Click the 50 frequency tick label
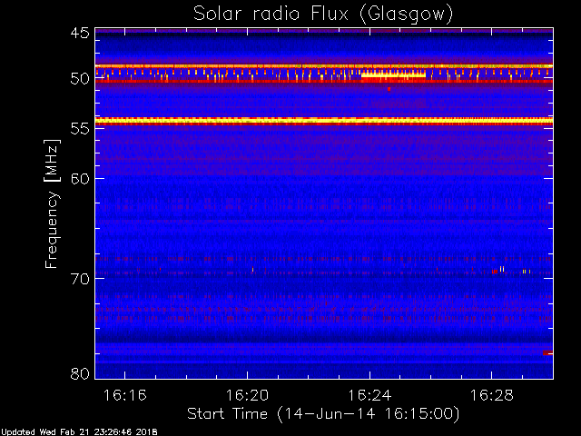The height and width of the screenshot is (436, 581). coord(80,79)
